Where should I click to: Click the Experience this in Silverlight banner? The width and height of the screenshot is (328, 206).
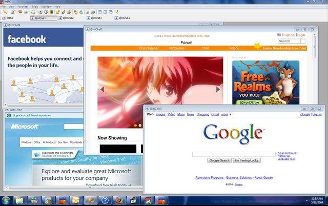pyautogui.click(x=55, y=154)
